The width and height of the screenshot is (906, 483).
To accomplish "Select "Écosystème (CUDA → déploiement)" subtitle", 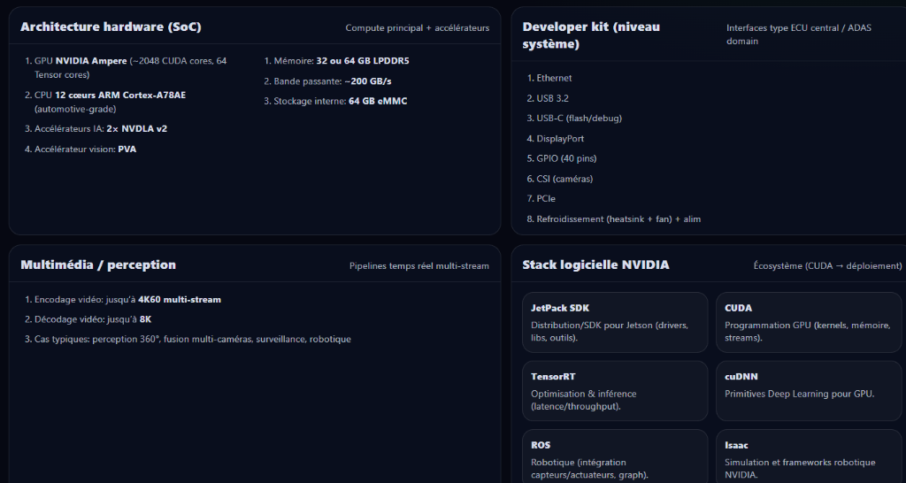I will (x=827, y=265).
